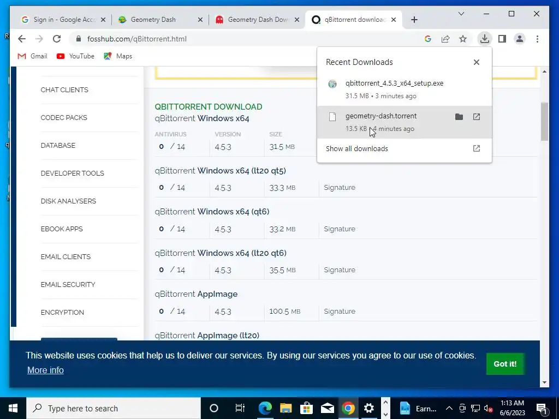Click the taskbar search box
The width and height of the screenshot is (559, 419).
114,408
